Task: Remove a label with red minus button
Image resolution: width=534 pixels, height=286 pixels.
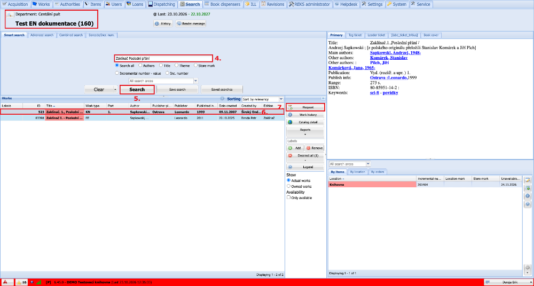Action: pos(315,148)
